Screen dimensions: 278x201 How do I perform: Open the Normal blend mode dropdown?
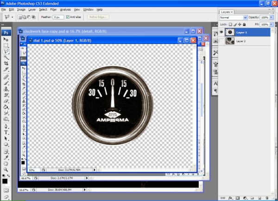[245, 18]
